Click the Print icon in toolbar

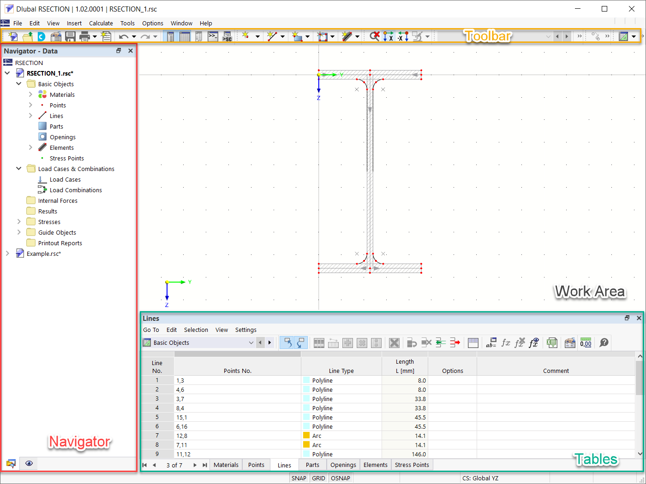[x=84, y=36]
